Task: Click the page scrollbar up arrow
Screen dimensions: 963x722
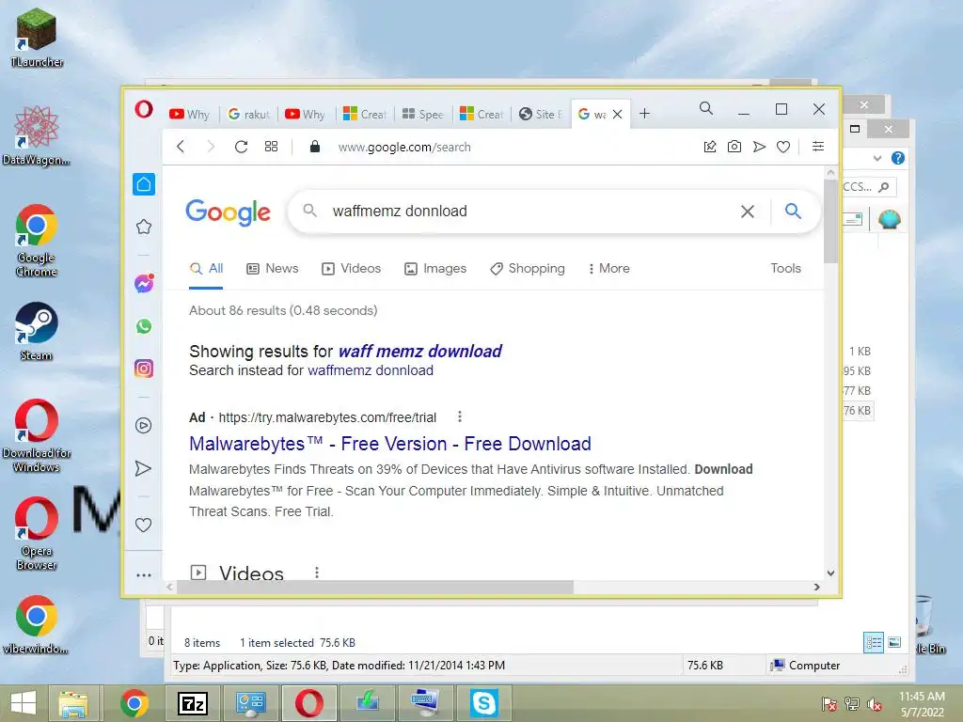Action: click(x=830, y=173)
